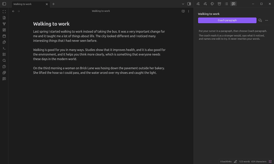274x164 pixels.
Task: Switch to reading view book icon
Action: [183, 11]
